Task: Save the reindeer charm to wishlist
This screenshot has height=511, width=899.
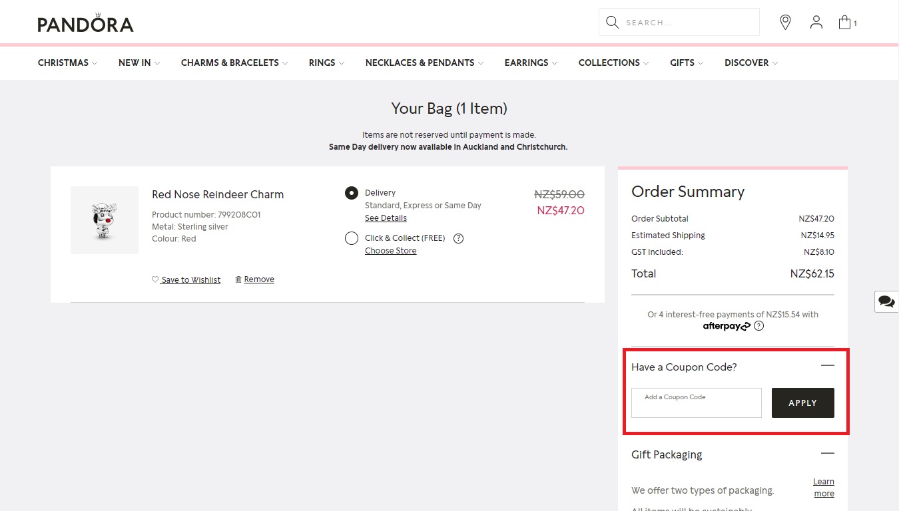Action: (x=186, y=279)
